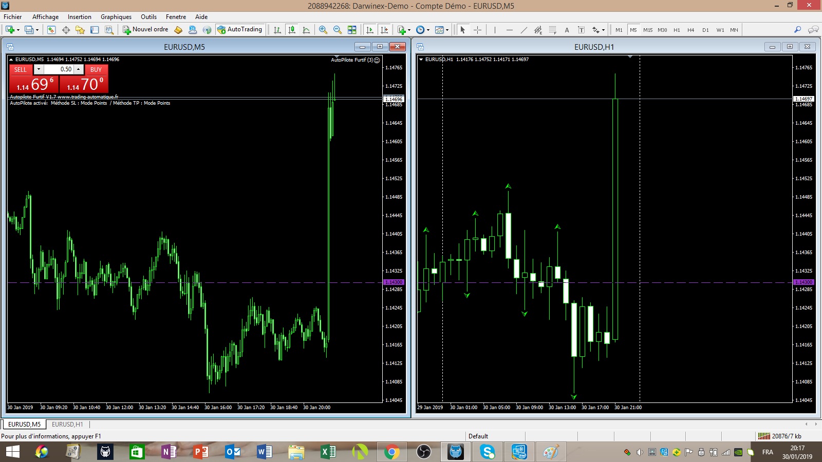
Task: Switch chart to candlestick mode
Action: (292, 30)
